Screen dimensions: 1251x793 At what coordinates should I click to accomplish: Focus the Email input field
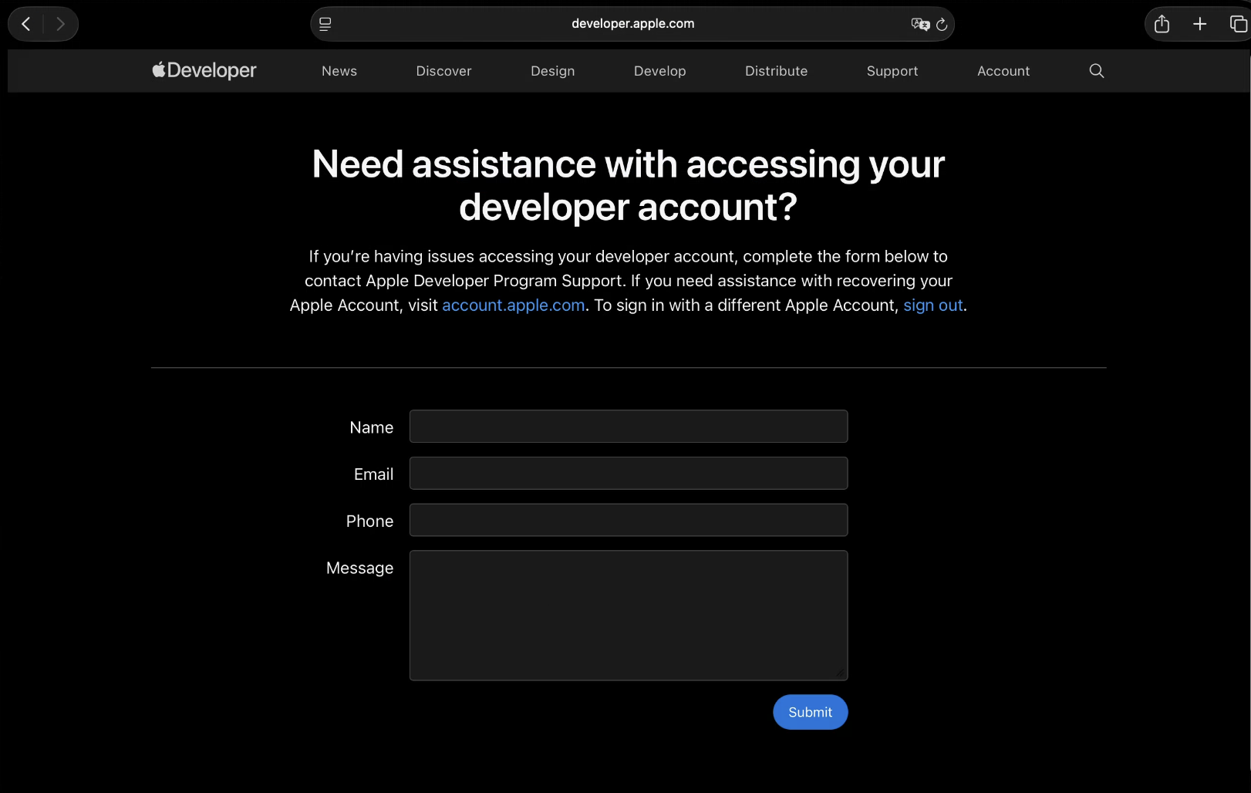628,473
